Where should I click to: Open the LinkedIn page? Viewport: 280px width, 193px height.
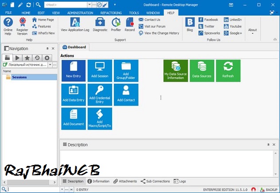(x=233, y=20)
